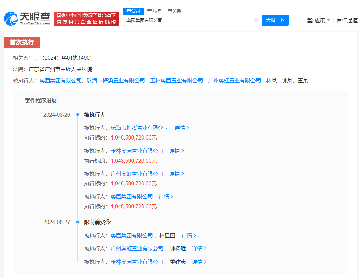
Task: Expand 详情 for 珠海市梅溪置业有限公司
Action: click(x=181, y=128)
